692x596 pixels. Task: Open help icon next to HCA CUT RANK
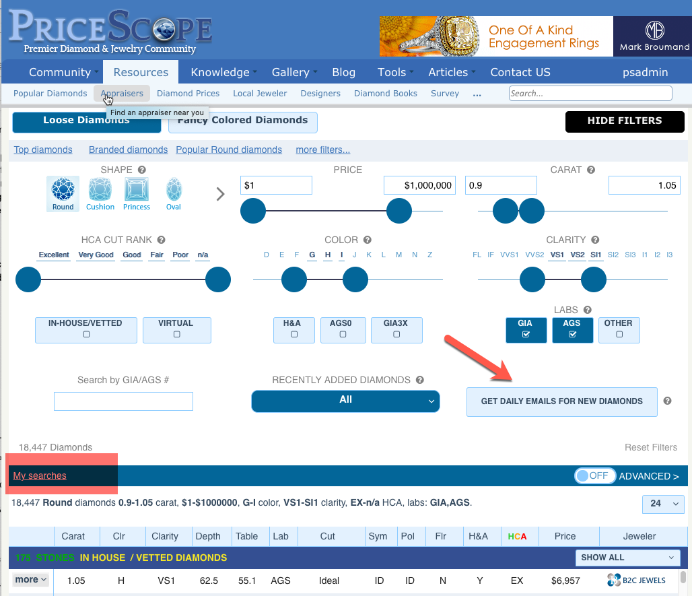161,240
